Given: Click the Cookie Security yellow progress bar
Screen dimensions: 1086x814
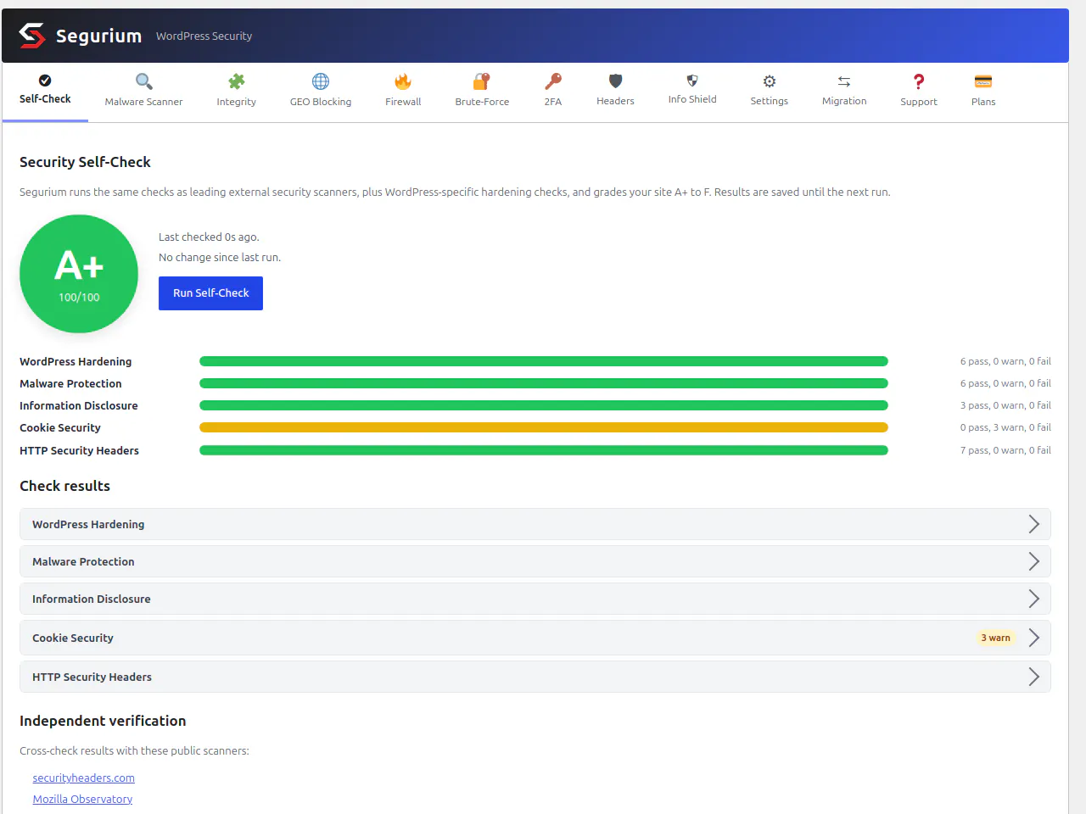Looking at the screenshot, I should point(544,427).
